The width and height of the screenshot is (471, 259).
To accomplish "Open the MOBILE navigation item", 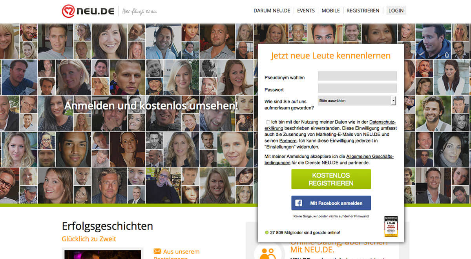I will 331,11.
